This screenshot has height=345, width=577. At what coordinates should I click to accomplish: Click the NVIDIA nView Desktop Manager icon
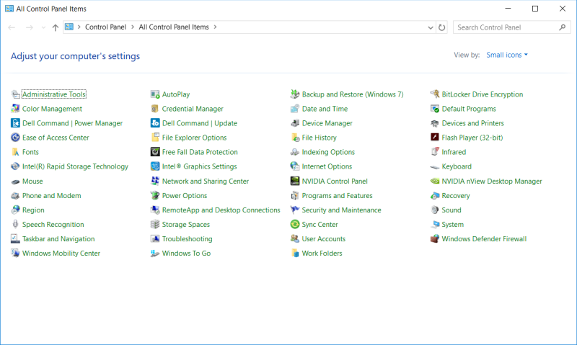(435, 181)
